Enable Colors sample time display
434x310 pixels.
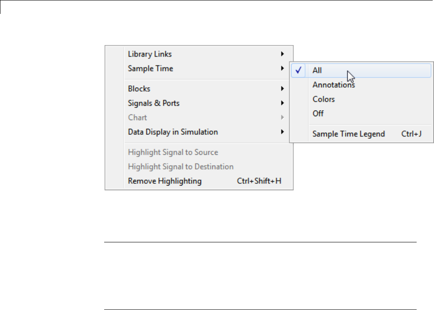pyautogui.click(x=324, y=99)
